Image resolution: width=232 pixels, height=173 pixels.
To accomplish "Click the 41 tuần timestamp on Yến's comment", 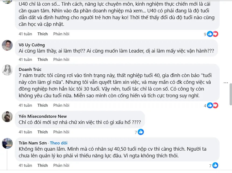I will pyautogui.click(x=25, y=132).
